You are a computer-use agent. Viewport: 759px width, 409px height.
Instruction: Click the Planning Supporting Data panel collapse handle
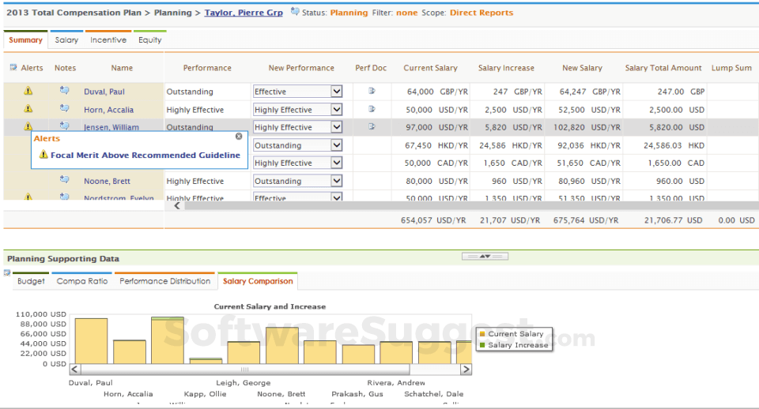pos(485,257)
